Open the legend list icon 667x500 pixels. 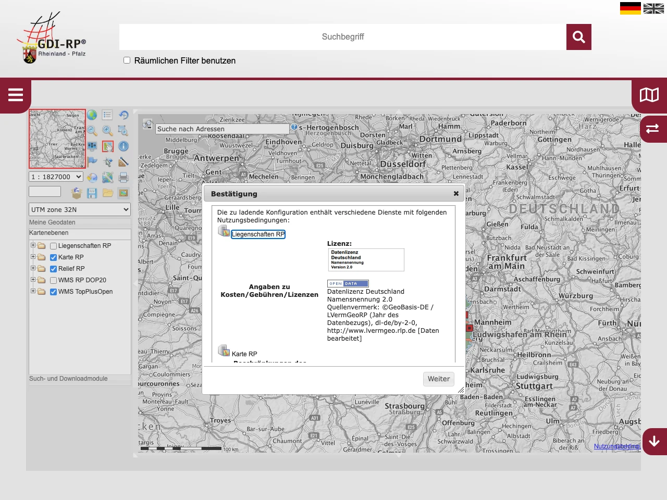tap(107, 115)
